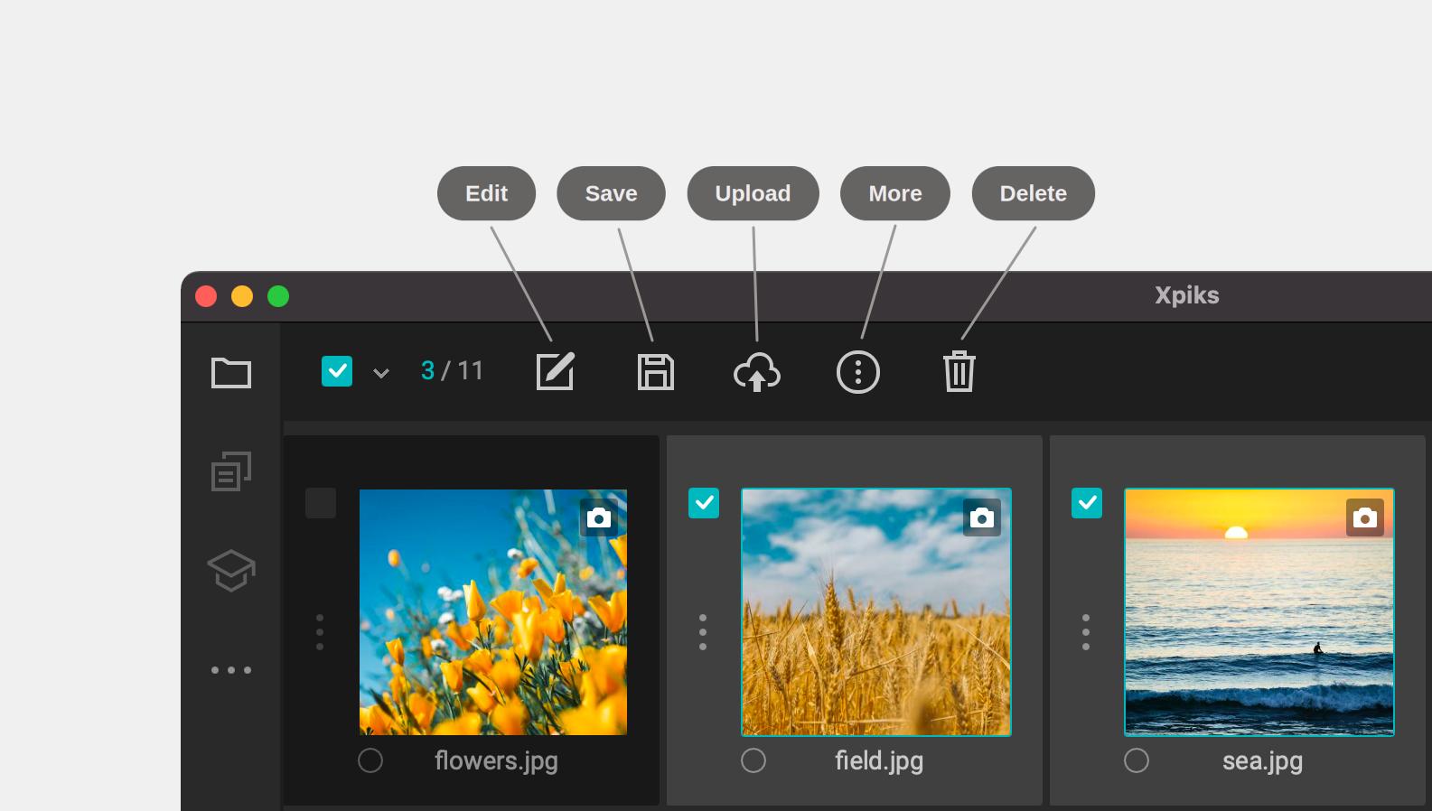Click the flowers.jpg file name
The image size is (1432, 811).
[x=496, y=761]
